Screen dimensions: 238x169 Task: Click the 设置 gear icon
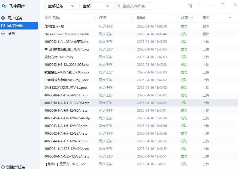(3, 33)
